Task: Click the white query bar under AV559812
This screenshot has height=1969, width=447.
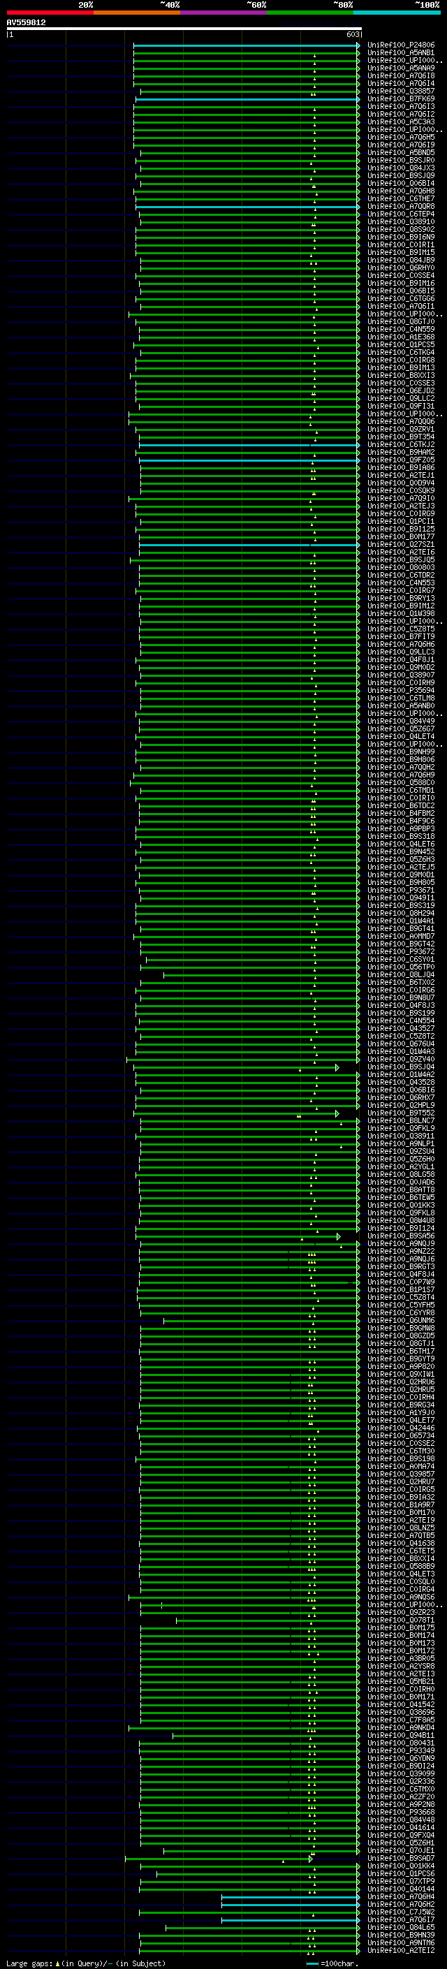Action: [184, 29]
